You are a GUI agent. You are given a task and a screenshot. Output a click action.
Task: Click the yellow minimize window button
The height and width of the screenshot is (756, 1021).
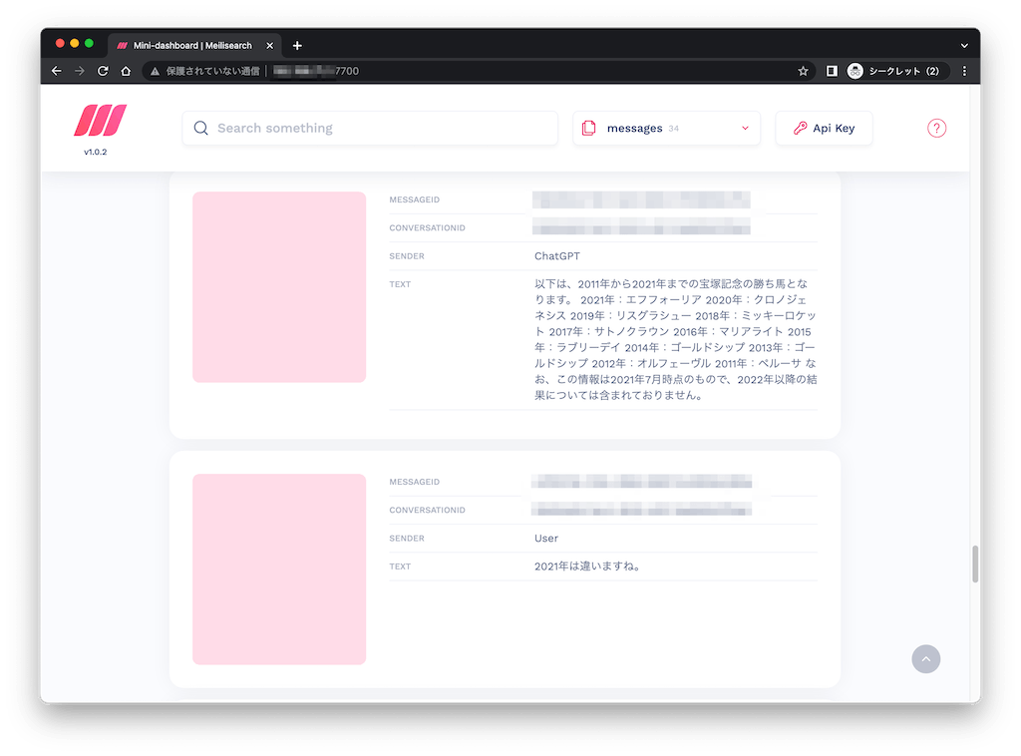[x=74, y=43]
